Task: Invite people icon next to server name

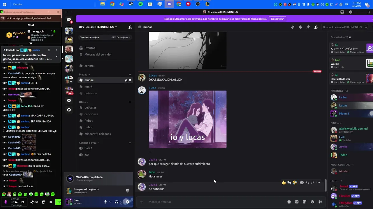Action: point(130,27)
